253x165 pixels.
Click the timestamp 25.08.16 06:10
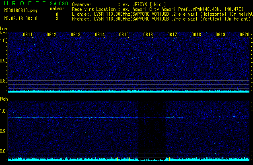(21, 19)
